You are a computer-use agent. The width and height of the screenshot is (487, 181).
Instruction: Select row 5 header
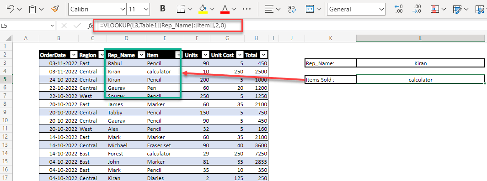(x=6, y=79)
